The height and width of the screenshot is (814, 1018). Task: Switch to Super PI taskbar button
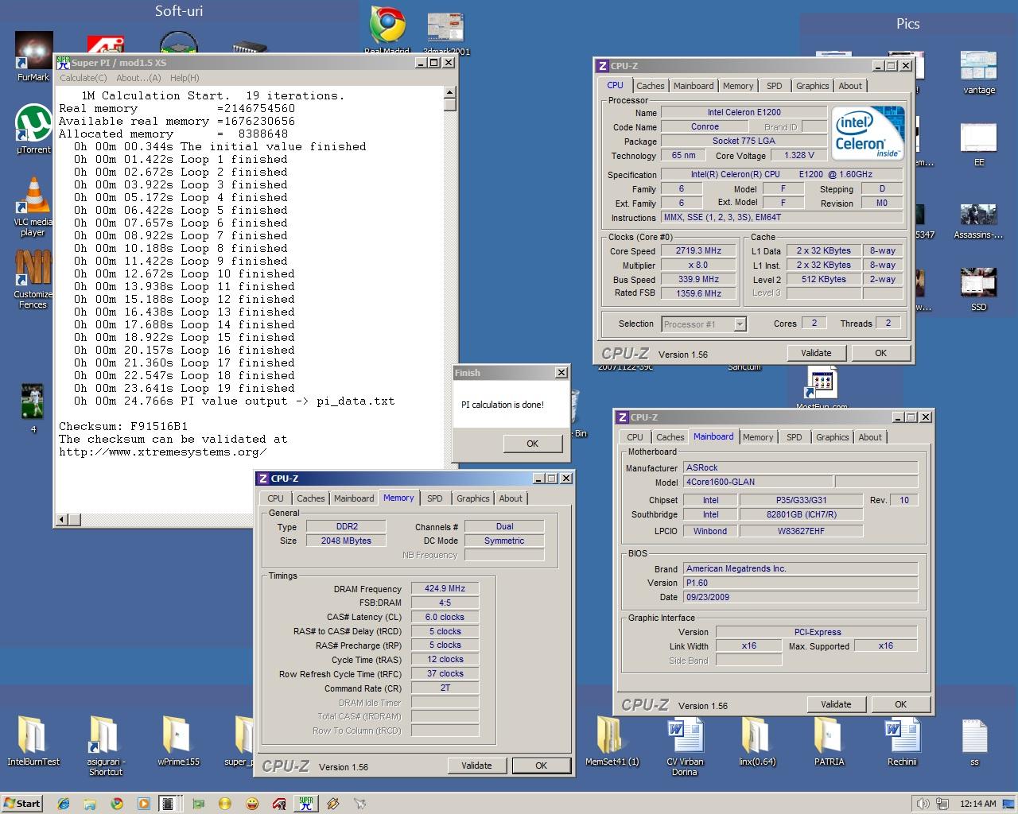(305, 804)
